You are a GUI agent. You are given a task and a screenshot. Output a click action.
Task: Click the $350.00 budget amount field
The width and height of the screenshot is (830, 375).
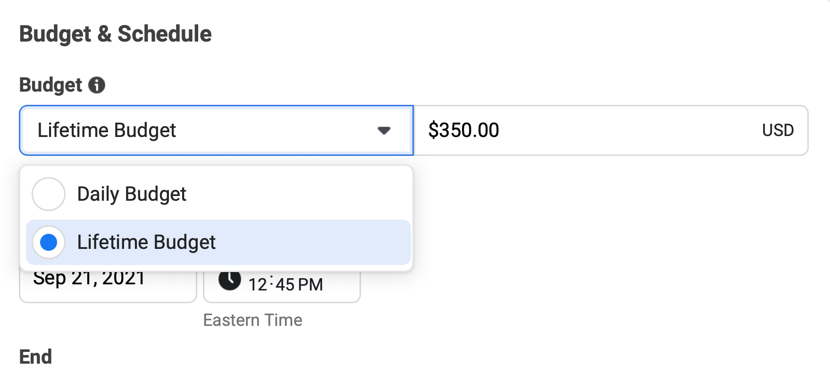click(566, 130)
